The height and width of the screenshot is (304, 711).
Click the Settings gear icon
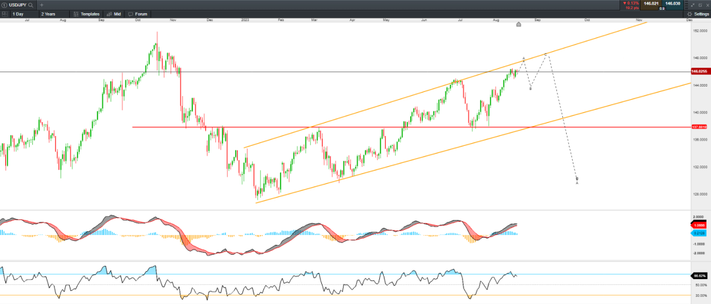(689, 14)
